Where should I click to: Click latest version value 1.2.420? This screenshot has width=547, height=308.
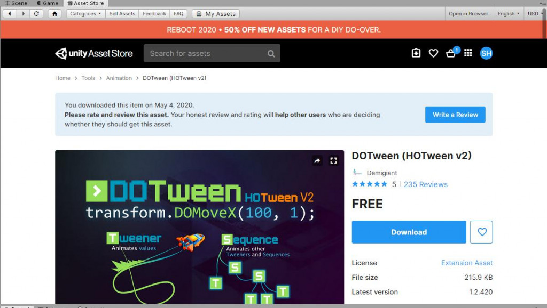tap(481, 292)
